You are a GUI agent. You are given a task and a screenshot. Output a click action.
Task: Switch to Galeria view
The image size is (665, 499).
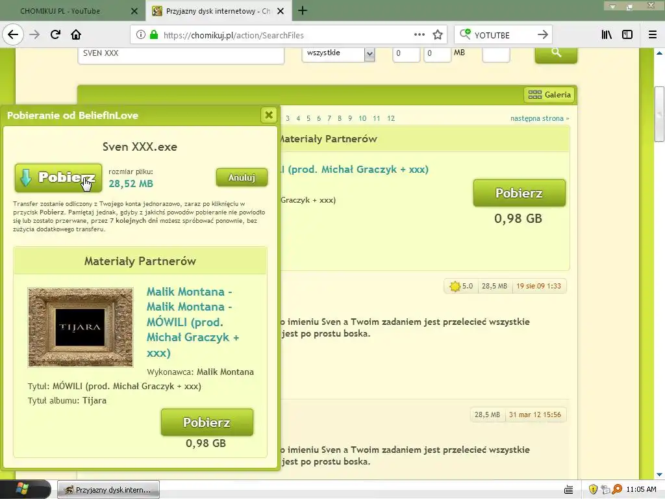tap(549, 95)
